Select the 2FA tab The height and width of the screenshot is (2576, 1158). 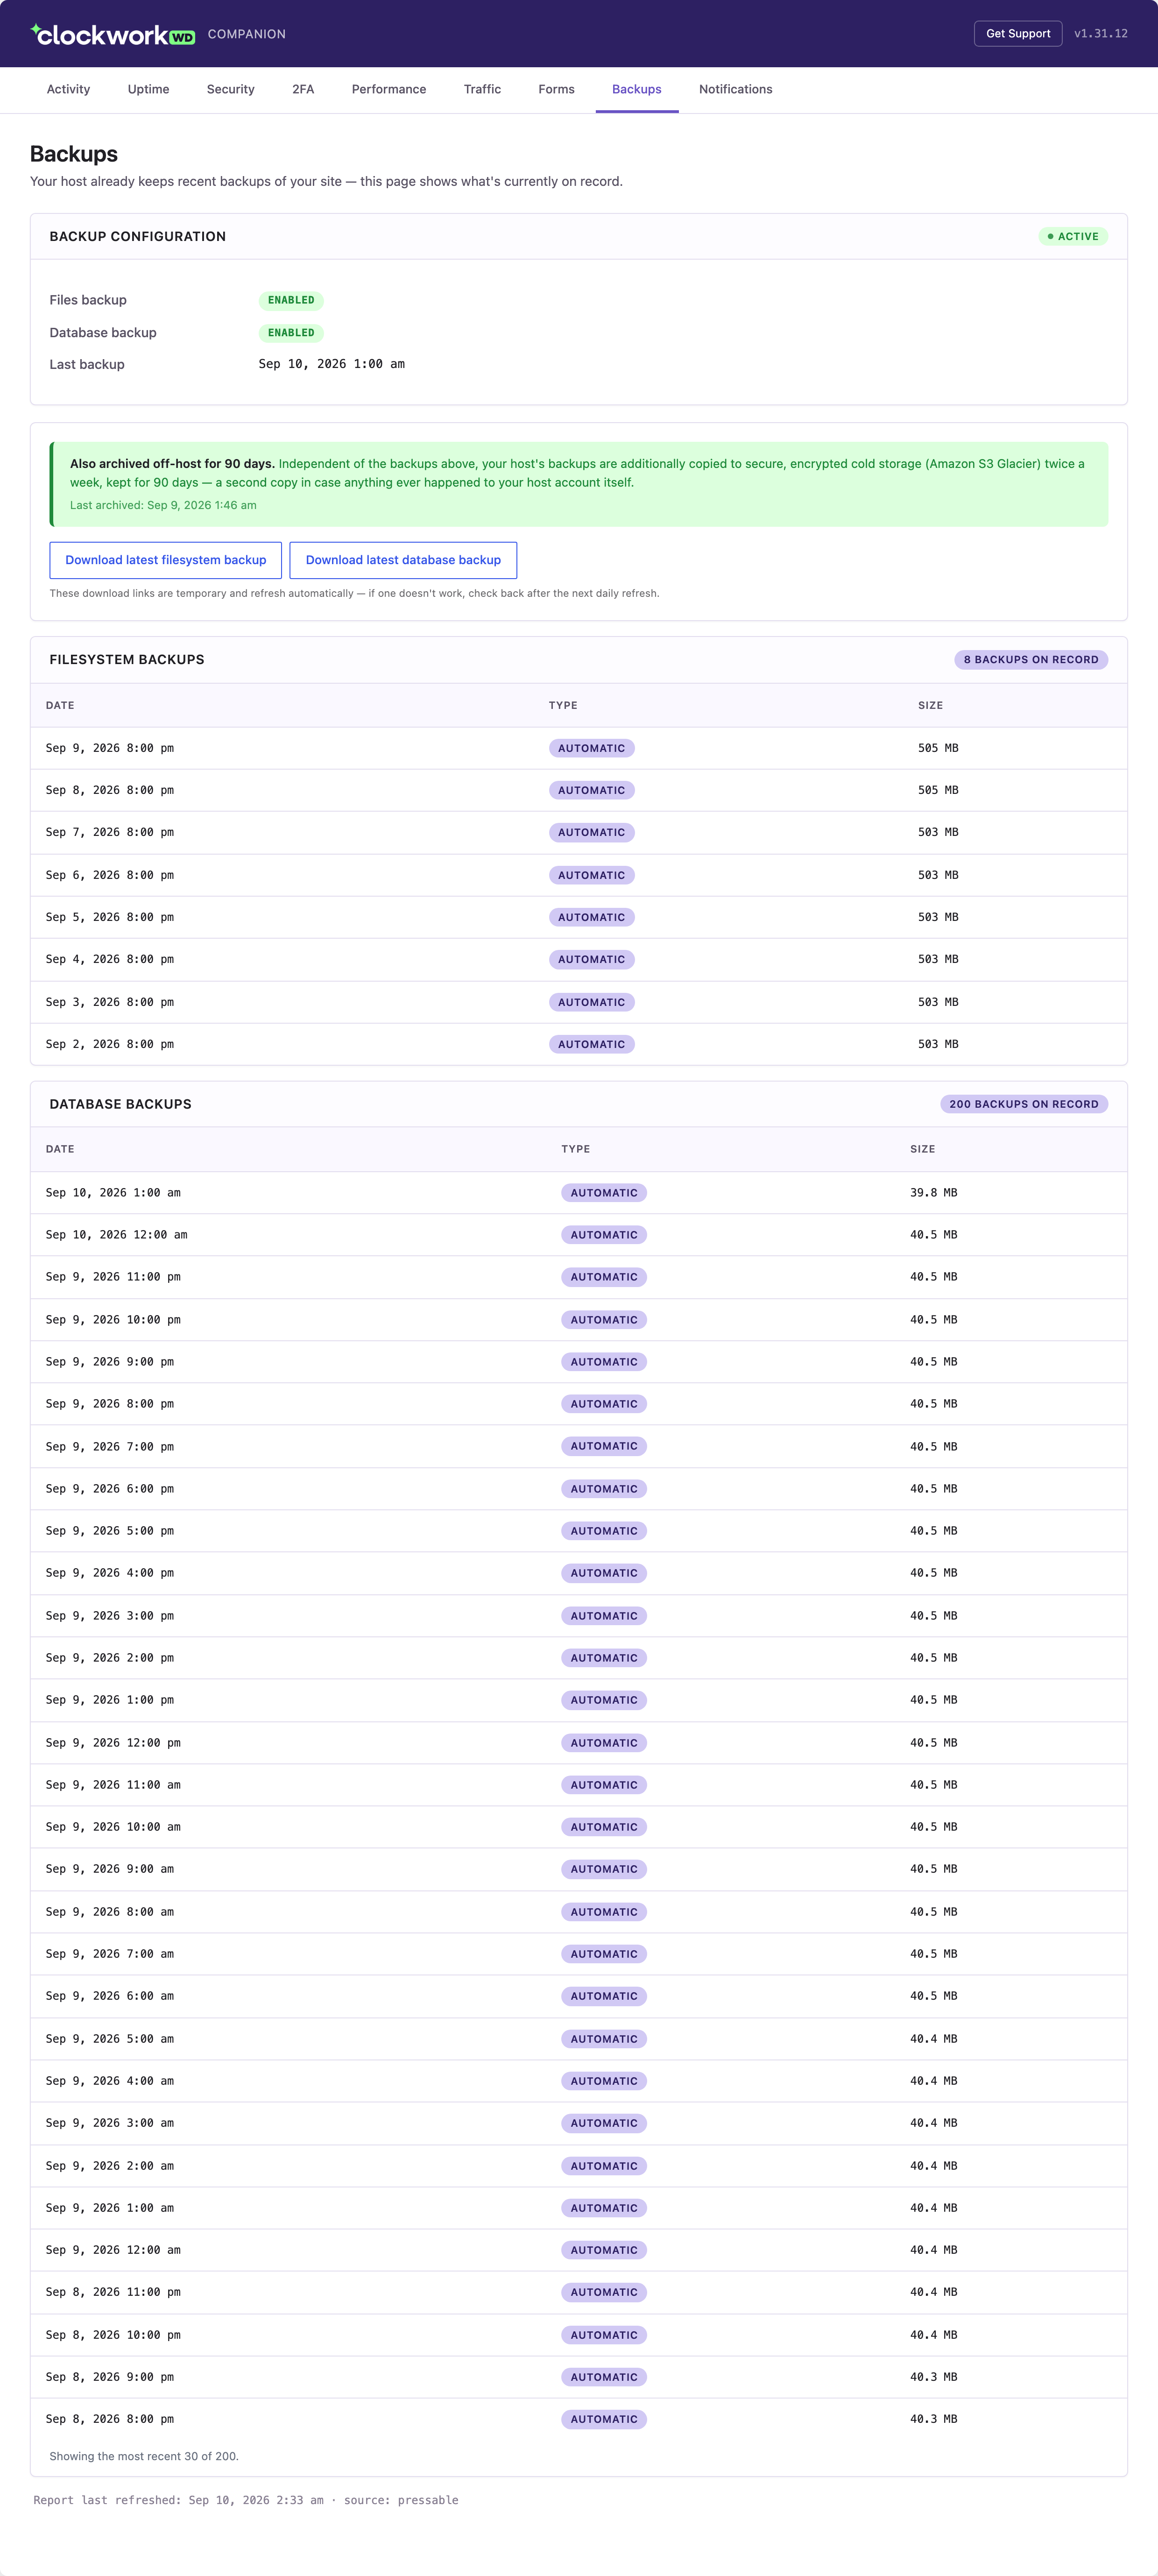point(303,89)
